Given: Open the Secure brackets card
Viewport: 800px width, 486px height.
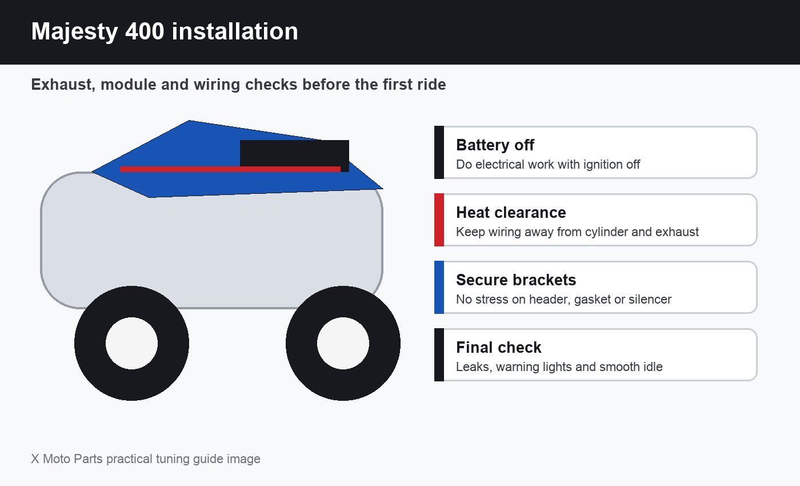Looking at the screenshot, I should tap(595, 287).
